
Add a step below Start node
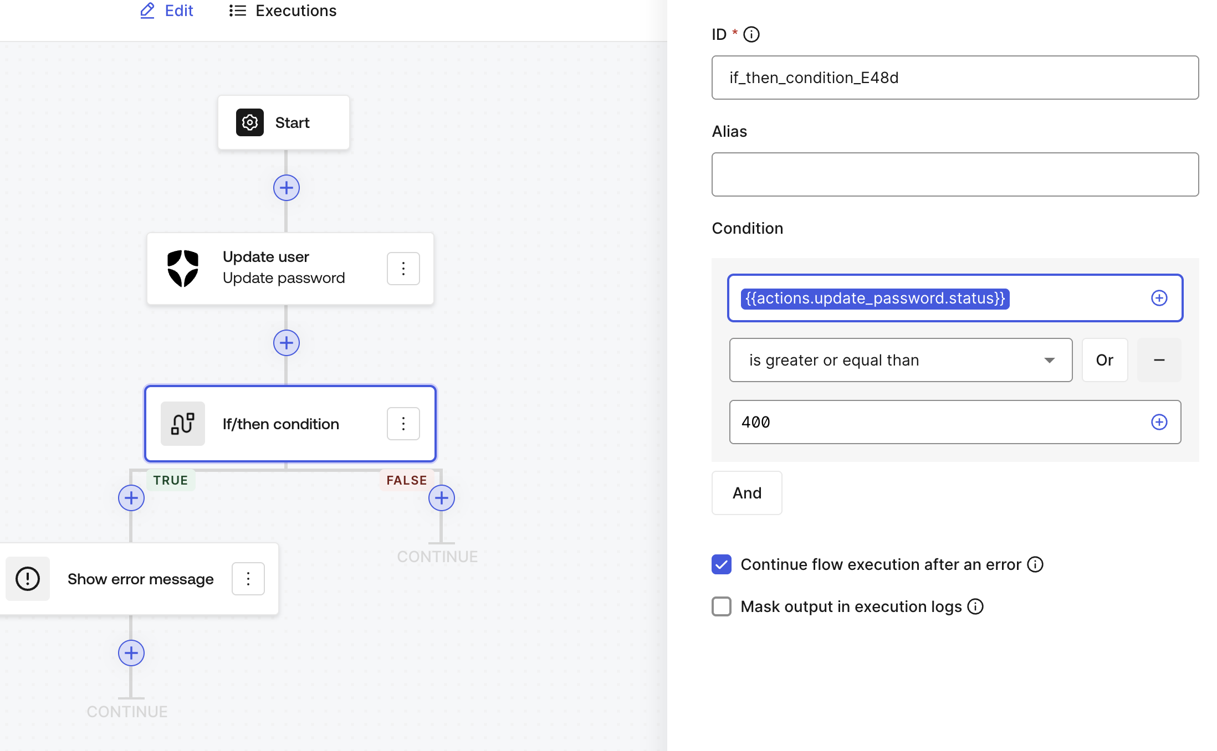click(287, 188)
